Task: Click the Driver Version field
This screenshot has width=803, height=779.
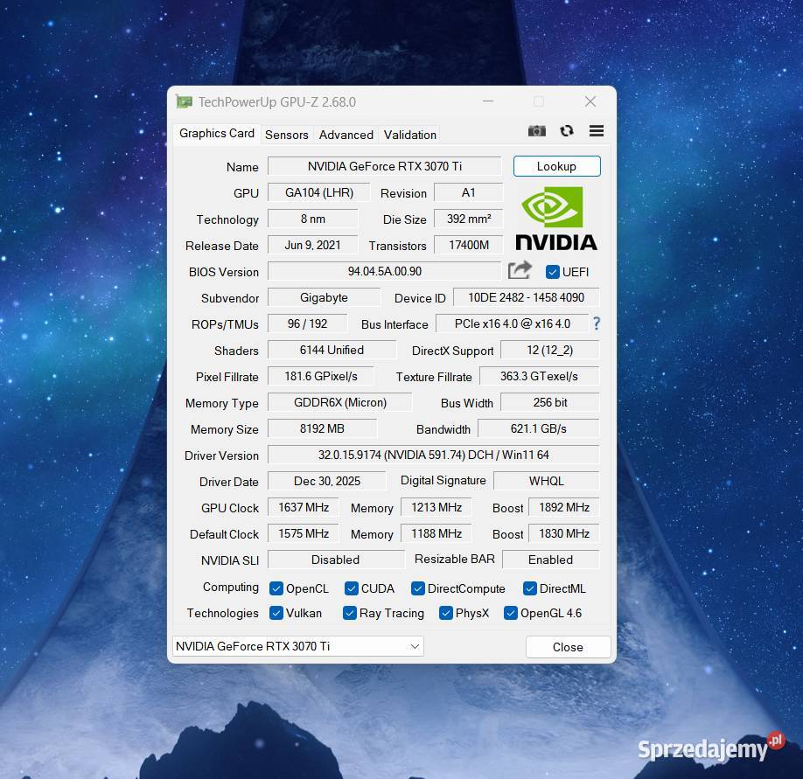Action: point(432,455)
